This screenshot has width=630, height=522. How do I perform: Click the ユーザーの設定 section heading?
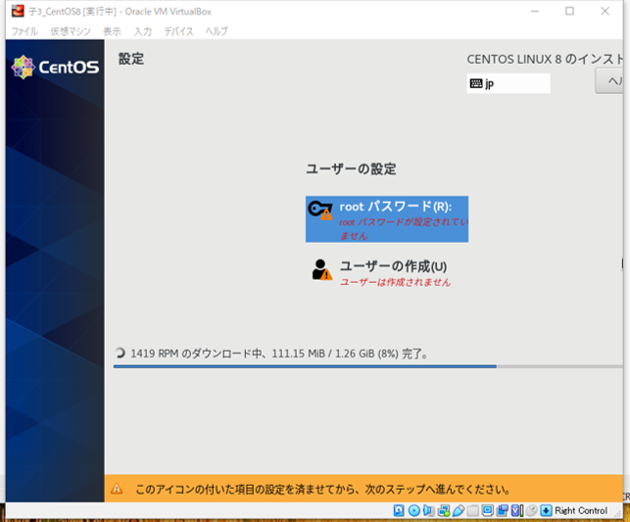coord(351,169)
